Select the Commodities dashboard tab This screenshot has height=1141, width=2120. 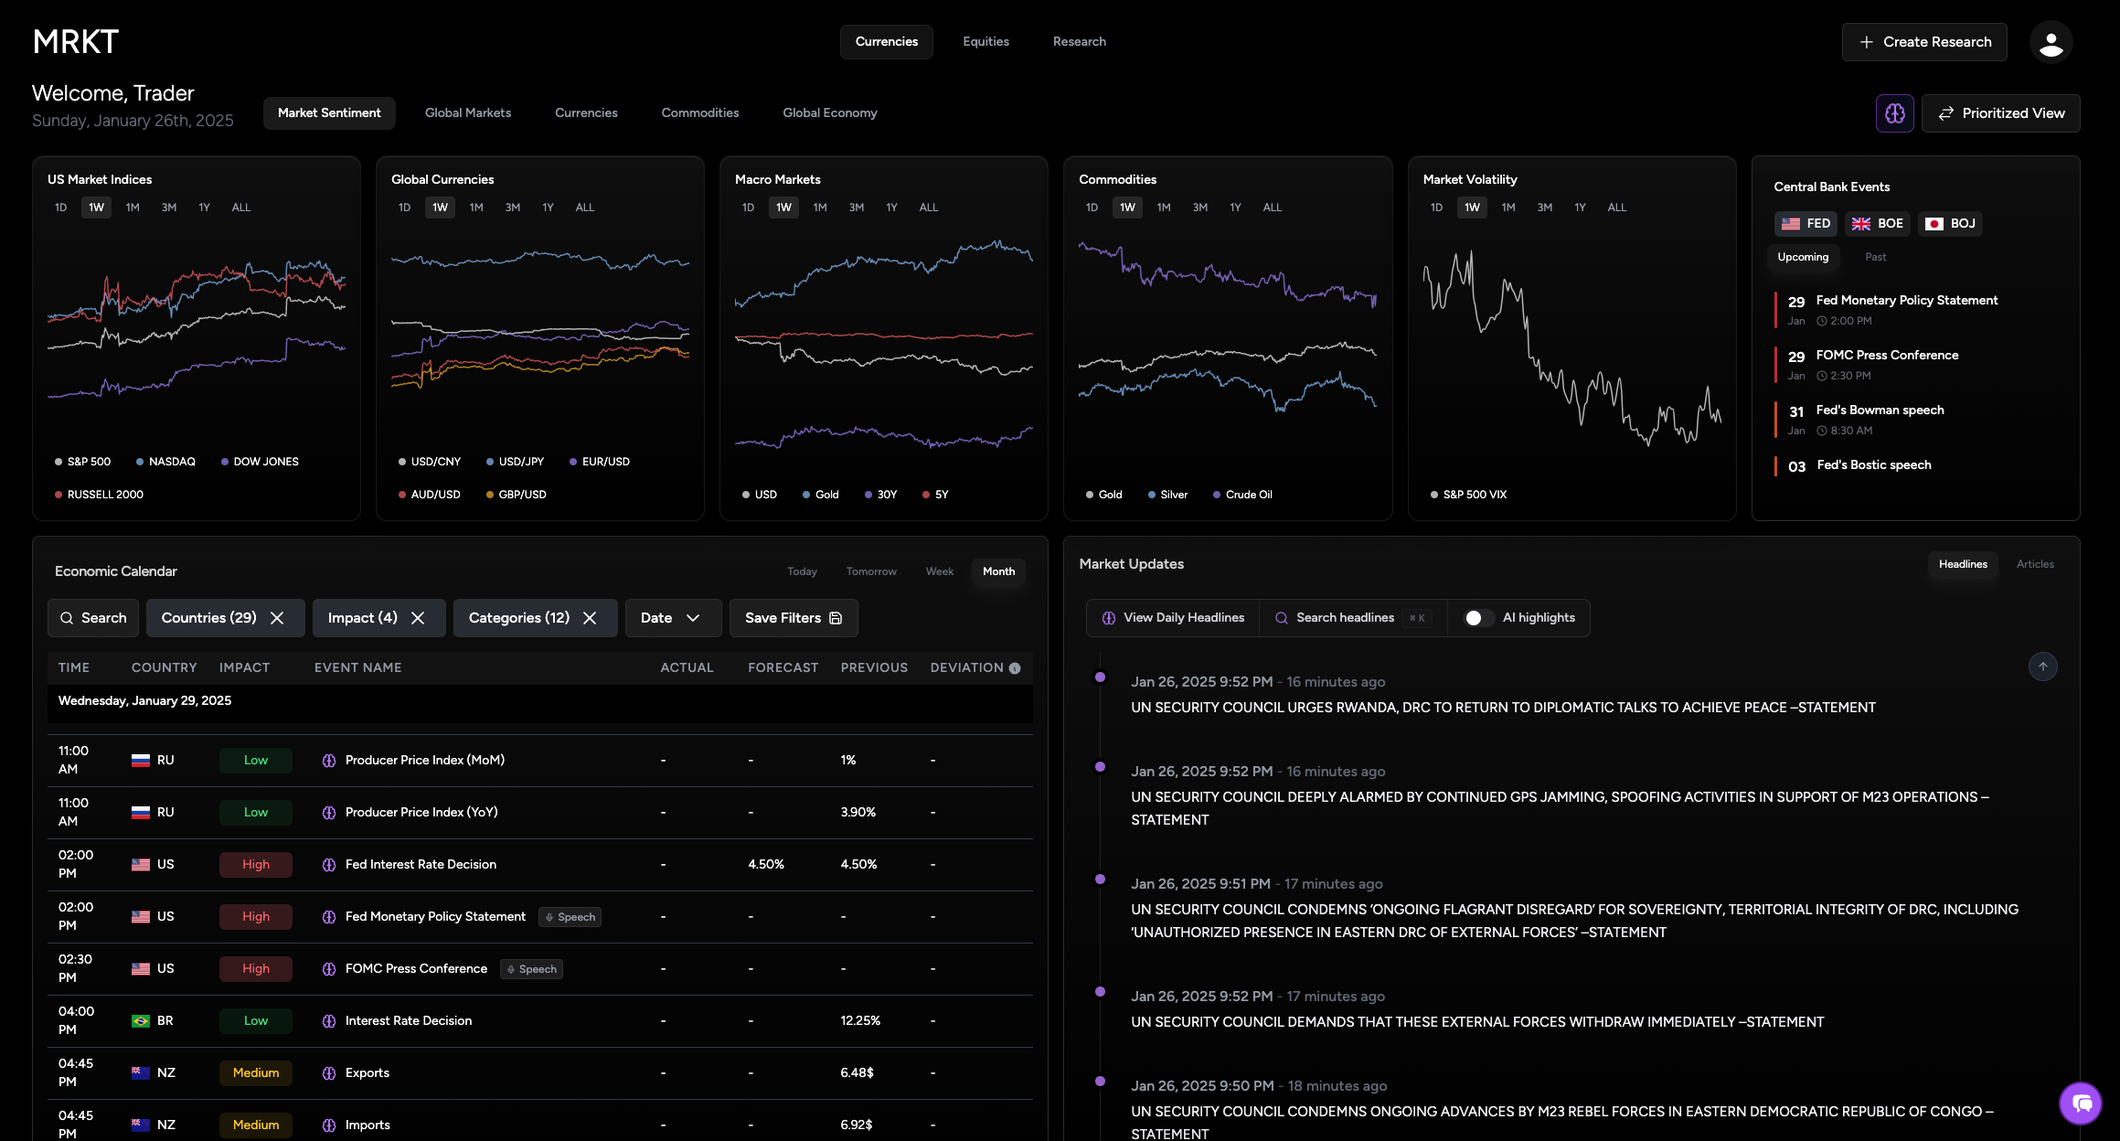(699, 112)
